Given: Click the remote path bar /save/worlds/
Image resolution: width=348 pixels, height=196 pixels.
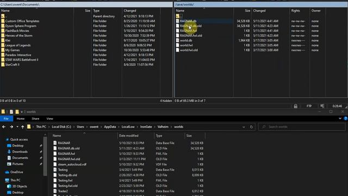Looking at the screenshot, I should [x=261, y=4].
